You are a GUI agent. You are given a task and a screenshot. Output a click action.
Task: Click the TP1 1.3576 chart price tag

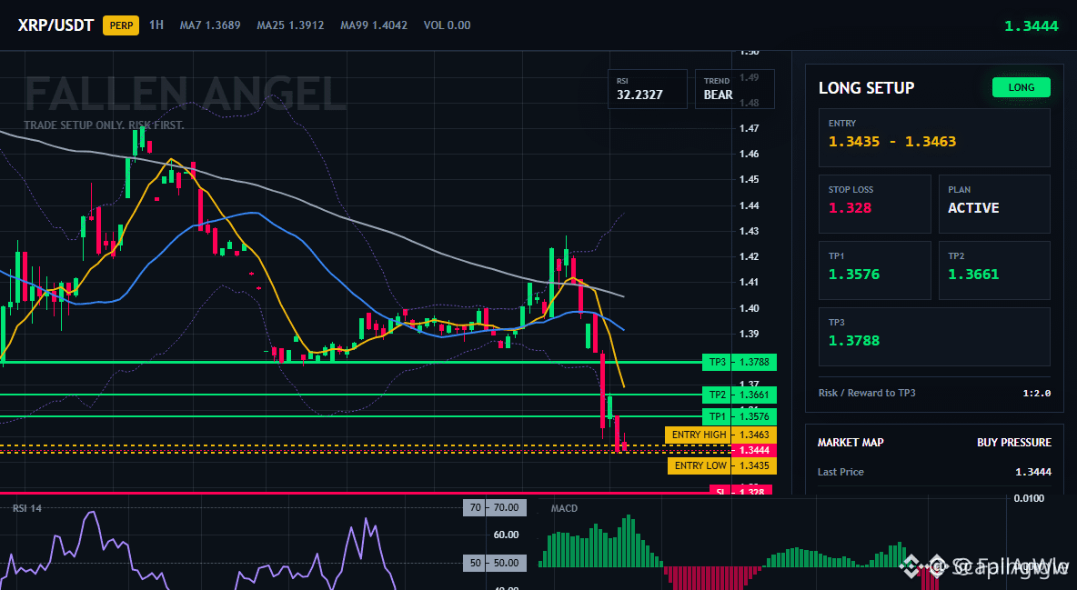point(739,416)
